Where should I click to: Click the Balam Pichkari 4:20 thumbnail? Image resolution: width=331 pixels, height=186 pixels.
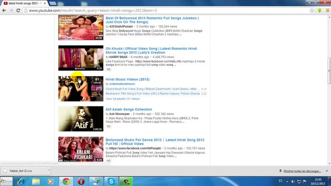(81, 149)
